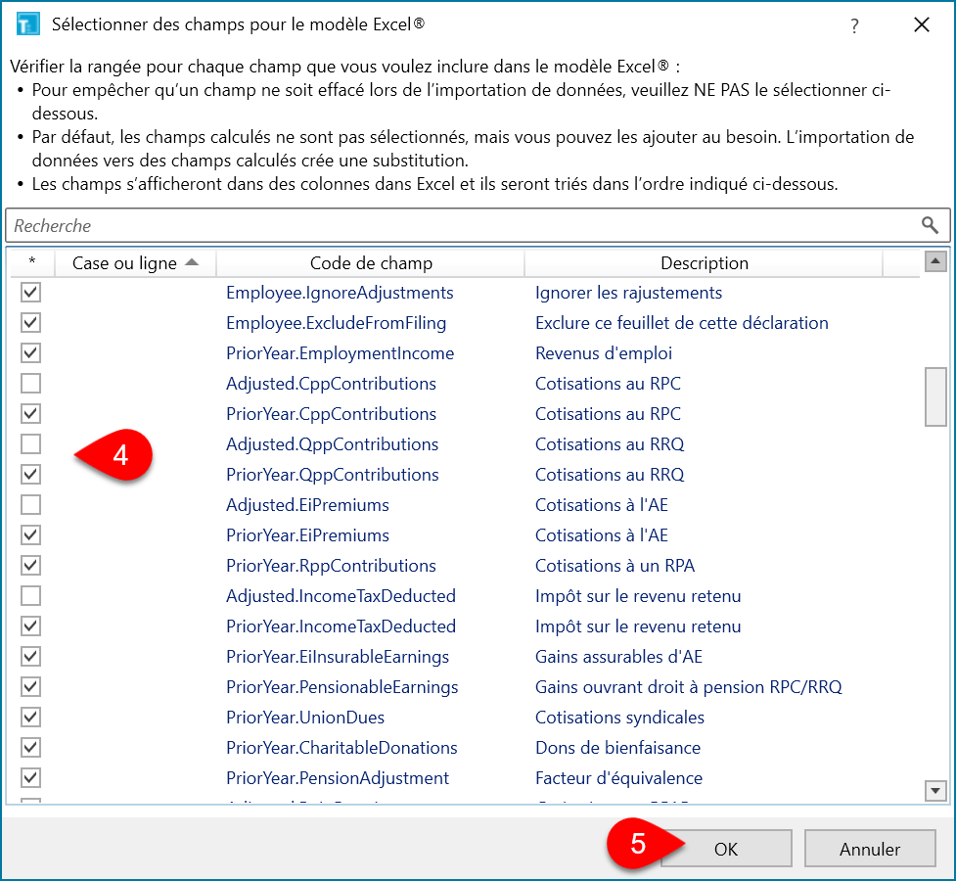The image size is (956, 881).
Task: Click the Description column header
Action: [x=704, y=263]
